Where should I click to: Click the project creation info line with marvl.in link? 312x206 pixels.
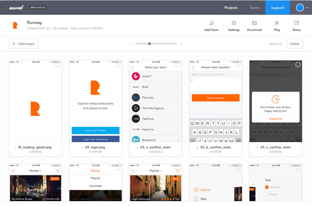(65, 28)
